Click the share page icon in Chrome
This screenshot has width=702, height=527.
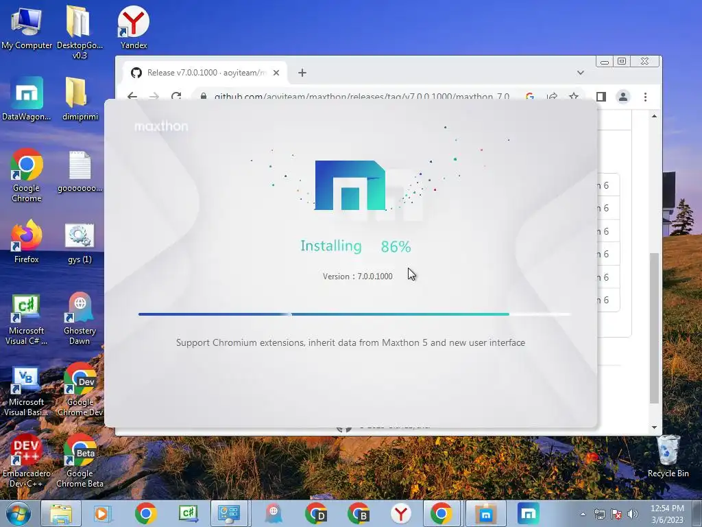click(552, 96)
